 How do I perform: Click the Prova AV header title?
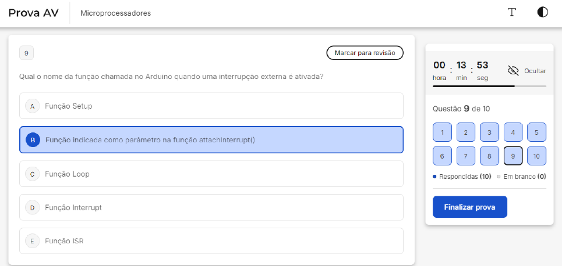coord(34,13)
